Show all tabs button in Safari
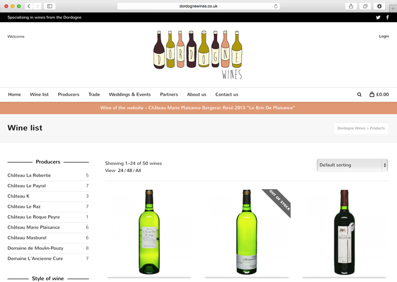This screenshot has width=397, height=282. point(365,6)
